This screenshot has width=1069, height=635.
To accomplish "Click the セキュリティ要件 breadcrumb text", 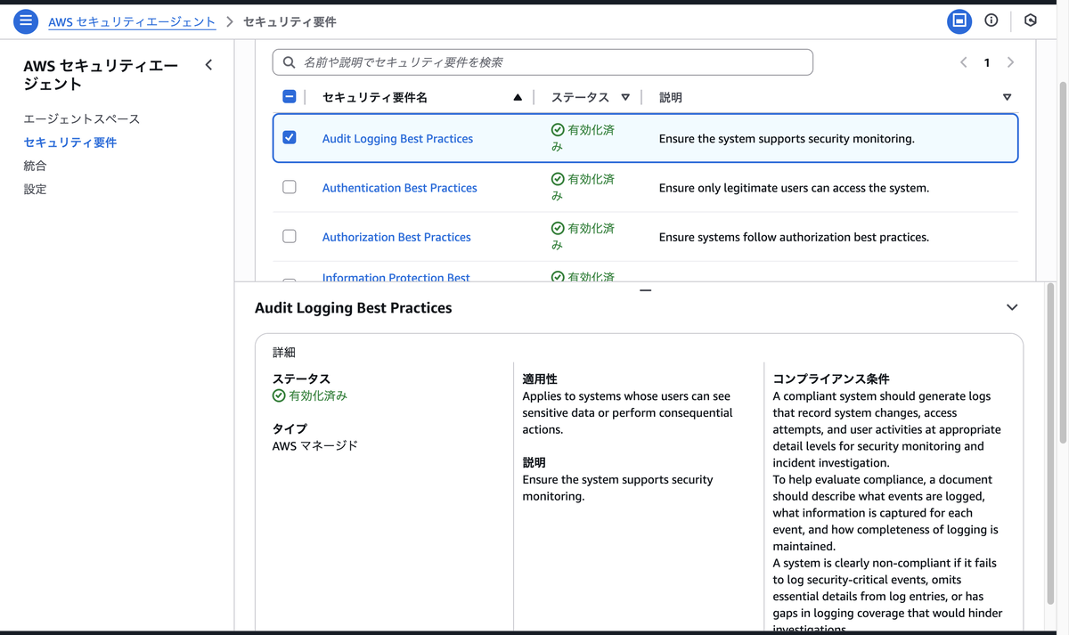I will point(290,21).
